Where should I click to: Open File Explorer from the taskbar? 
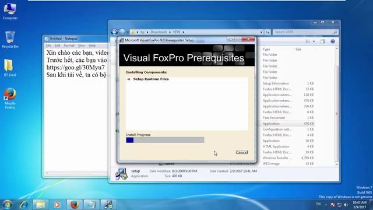pyautogui.click(x=40, y=205)
